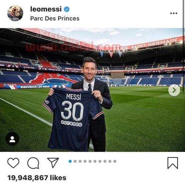The width and height of the screenshot is (185, 183).
Task: Jump to the last carousel dot
Action: [x=115, y=161]
